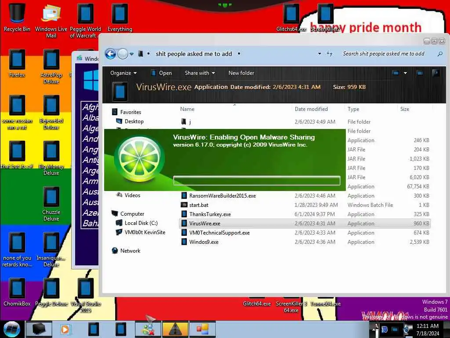Click the refresh arrows in address bar
The image size is (450, 338).
point(330,54)
